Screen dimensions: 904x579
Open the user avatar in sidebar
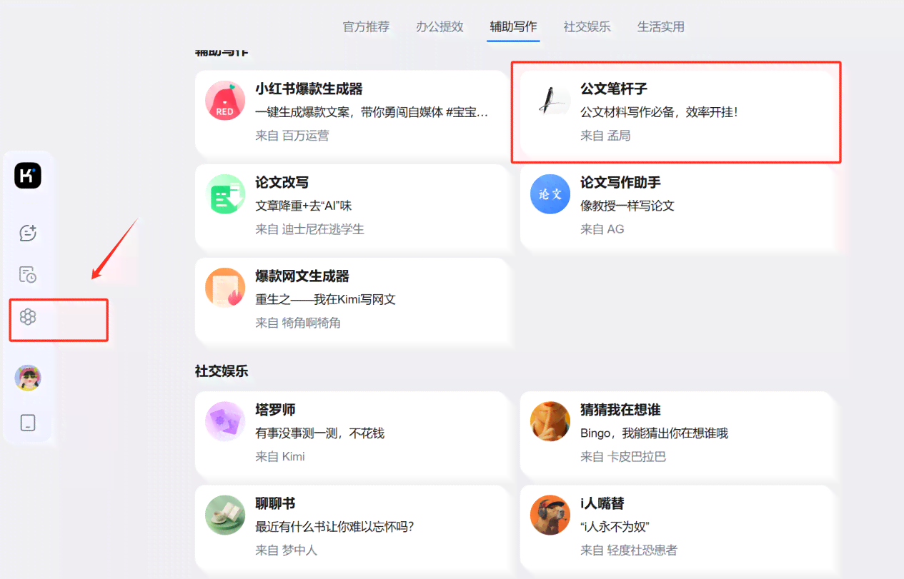tap(28, 378)
